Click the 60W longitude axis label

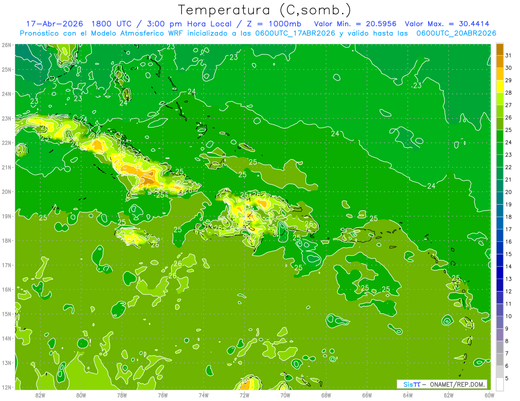(489, 395)
